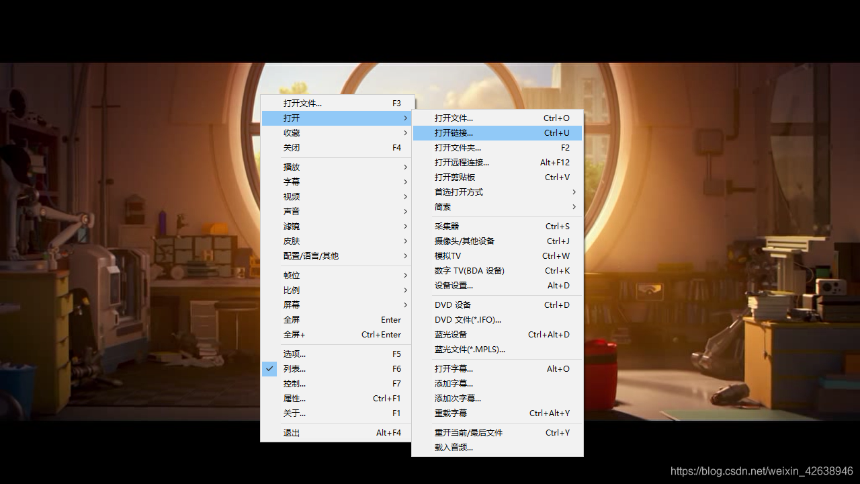Image resolution: width=860 pixels, height=484 pixels.
Task: Expand the 声音 submenu
Action: point(337,212)
